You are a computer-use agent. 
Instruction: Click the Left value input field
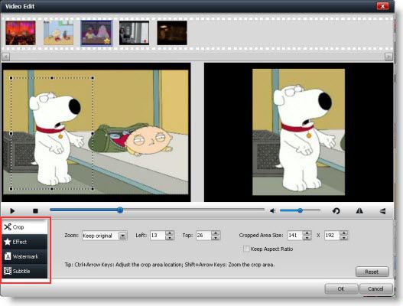pos(158,236)
